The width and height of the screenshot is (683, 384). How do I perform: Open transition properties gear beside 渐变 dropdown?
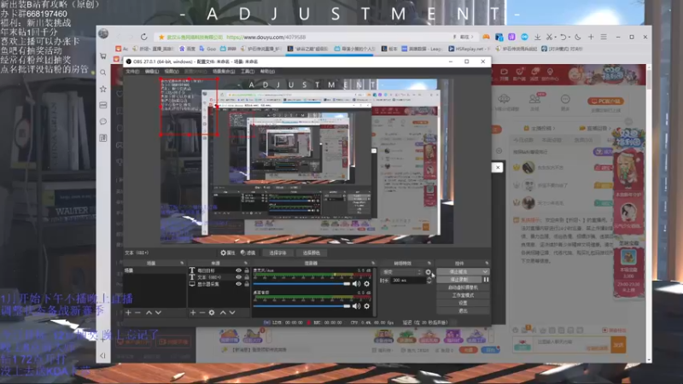(429, 272)
